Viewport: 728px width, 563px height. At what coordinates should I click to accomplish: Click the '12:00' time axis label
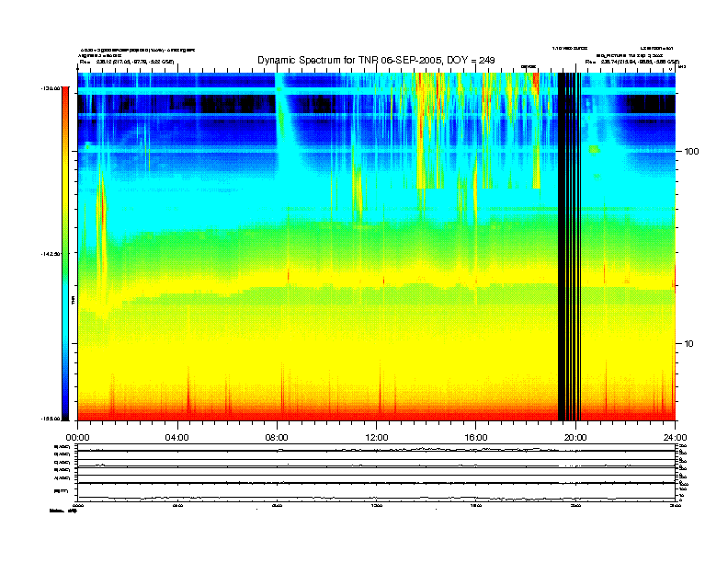377,438
